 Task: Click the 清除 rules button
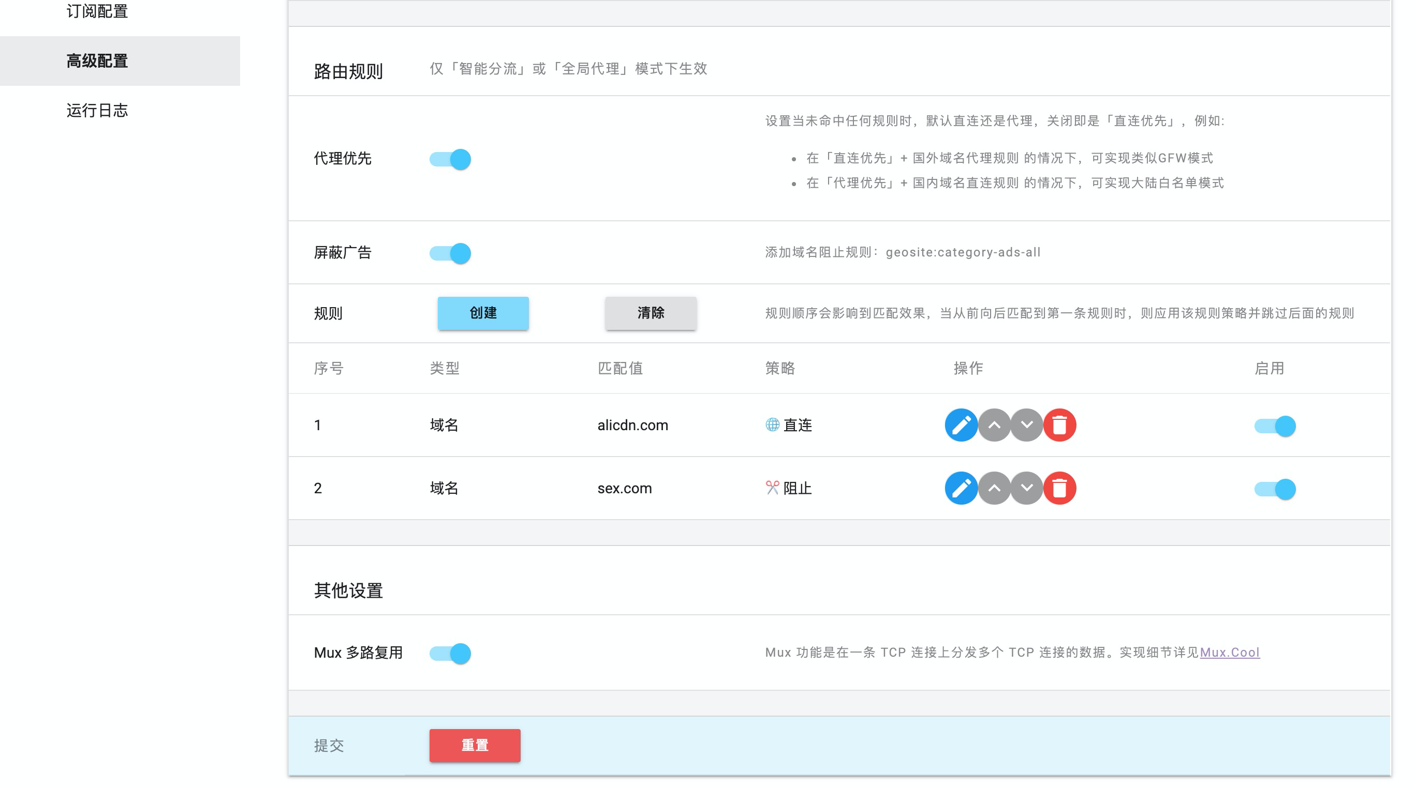[650, 313]
